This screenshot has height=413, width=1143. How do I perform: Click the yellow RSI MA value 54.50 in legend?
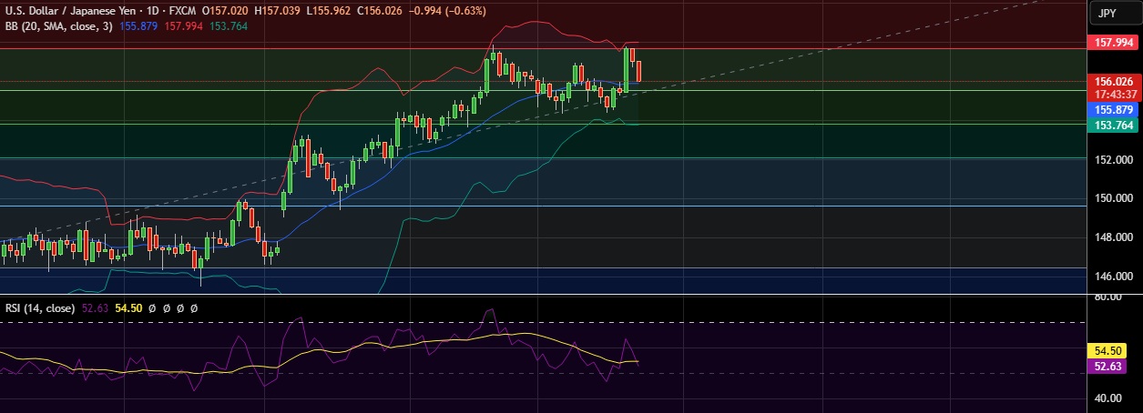(130, 308)
